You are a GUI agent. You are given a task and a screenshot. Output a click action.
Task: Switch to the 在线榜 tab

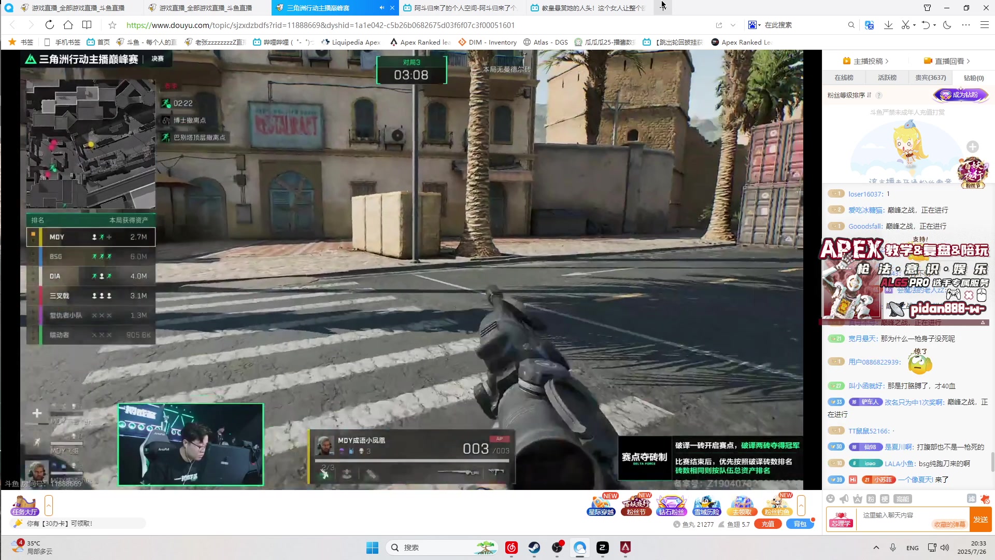(x=844, y=78)
